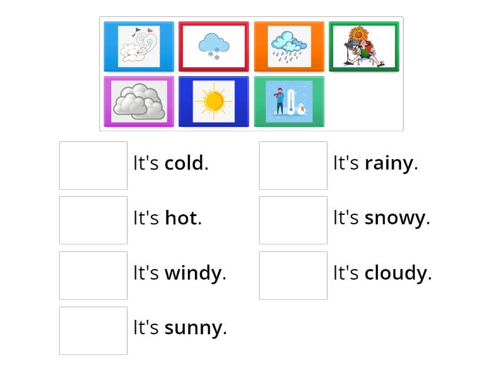Viewport: 503px width, 377px height.
Task: Select the snowy cloud picture tile
Action: tap(214, 46)
